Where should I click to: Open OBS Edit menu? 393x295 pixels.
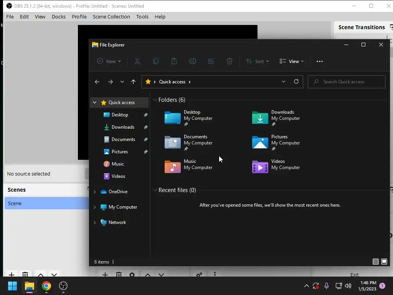pyautogui.click(x=24, y=17)
